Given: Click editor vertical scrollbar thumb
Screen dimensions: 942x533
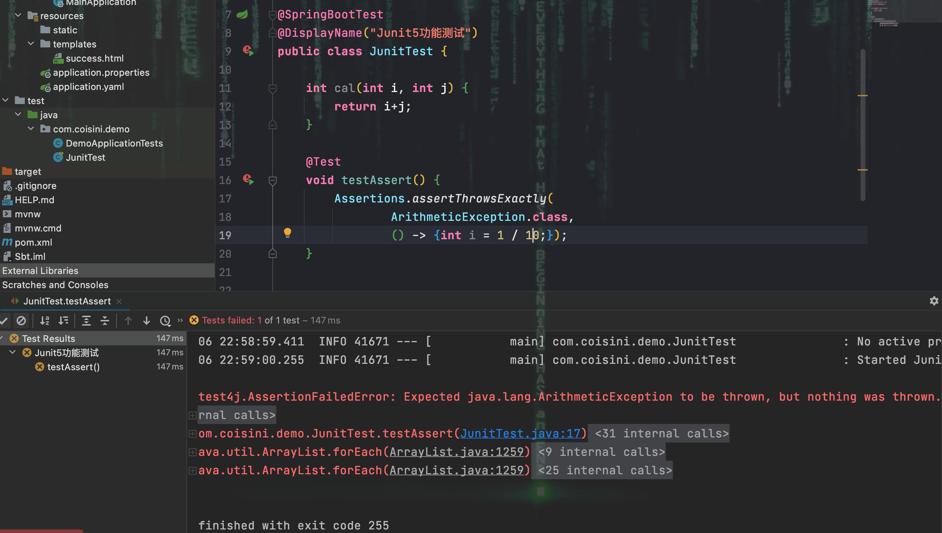Looking at the screenshot, I should [x=863, y=125].
